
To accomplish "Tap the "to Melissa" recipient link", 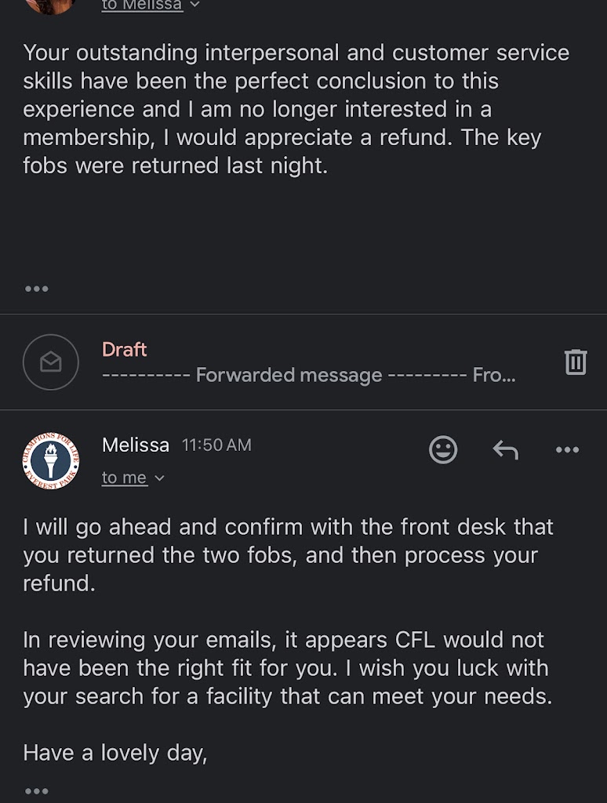I will [x=142, y=5].
